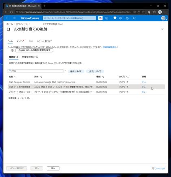Open a new browser tab
This screenshot has height=177, width=171.
tap(44, 6)
